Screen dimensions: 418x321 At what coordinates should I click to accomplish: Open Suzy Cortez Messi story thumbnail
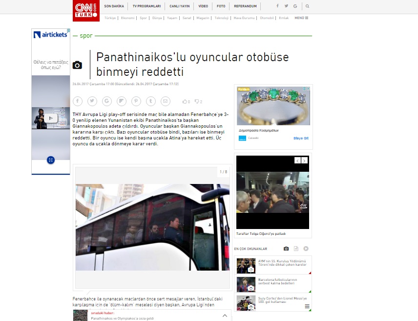246,303
